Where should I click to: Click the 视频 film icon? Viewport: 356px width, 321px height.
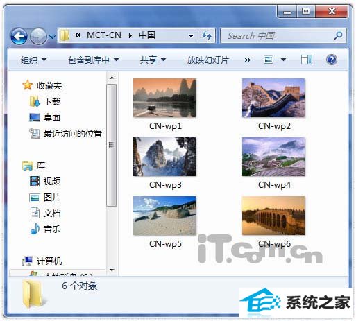(x=35, y=182)
